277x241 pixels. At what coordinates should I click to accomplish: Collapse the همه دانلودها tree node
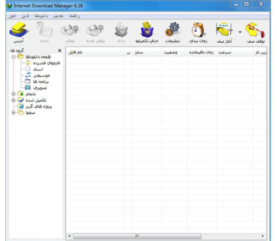(x=13, y=57)
